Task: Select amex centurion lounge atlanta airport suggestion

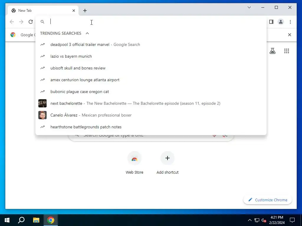Action: point(151,80)
